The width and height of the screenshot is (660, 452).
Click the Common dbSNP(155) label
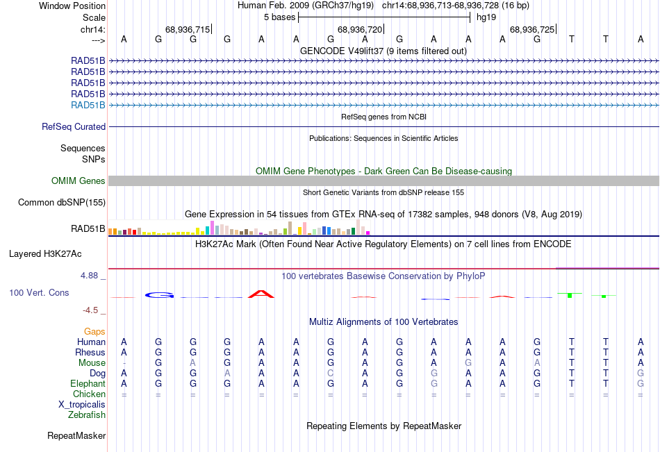[61, 203]
